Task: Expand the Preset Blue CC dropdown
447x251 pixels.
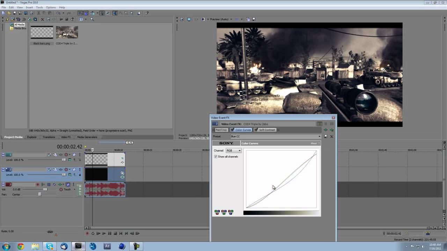Action: (x=319, y=137)
